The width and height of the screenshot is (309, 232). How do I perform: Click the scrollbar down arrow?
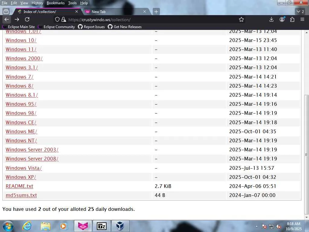click(306, 217)
